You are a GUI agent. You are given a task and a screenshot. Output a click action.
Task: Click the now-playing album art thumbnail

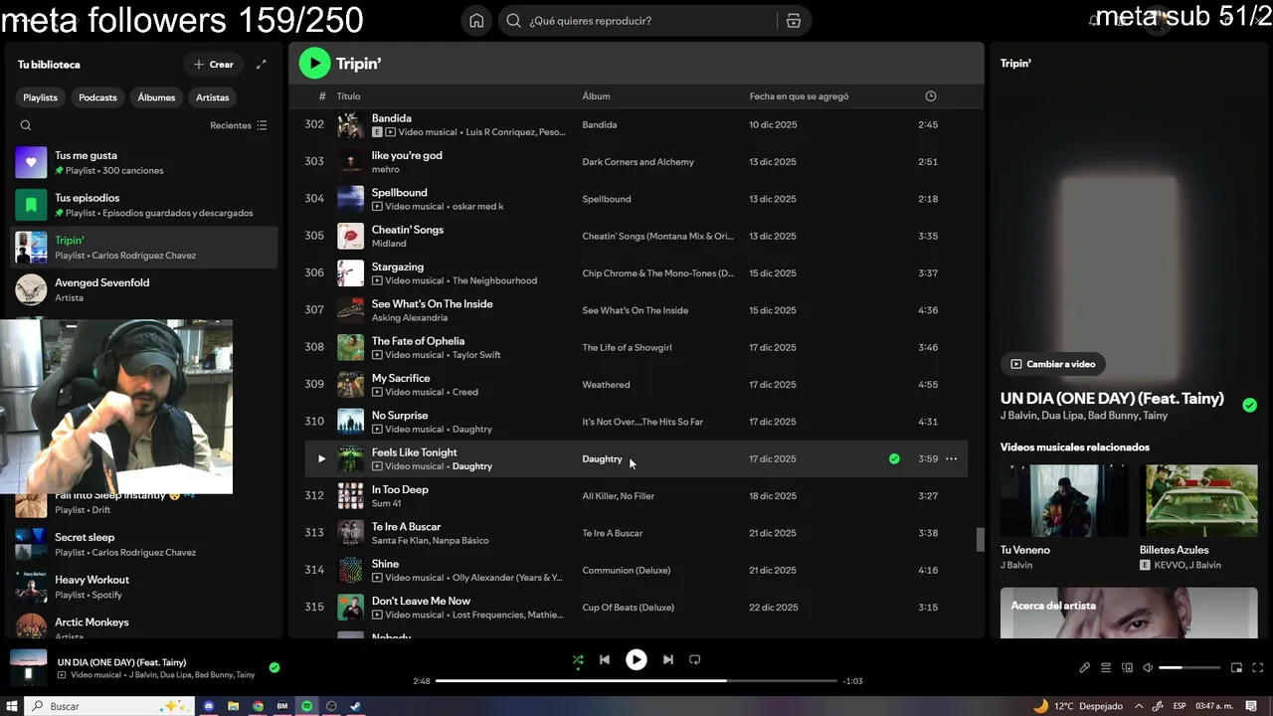pos(28,667)
